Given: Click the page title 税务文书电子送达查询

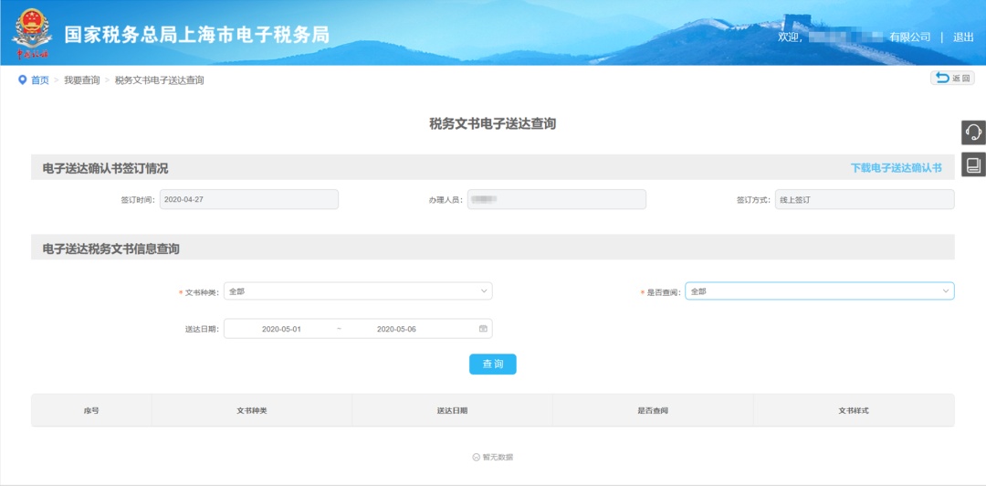Looking at the screenshot, I should (492, 124).
